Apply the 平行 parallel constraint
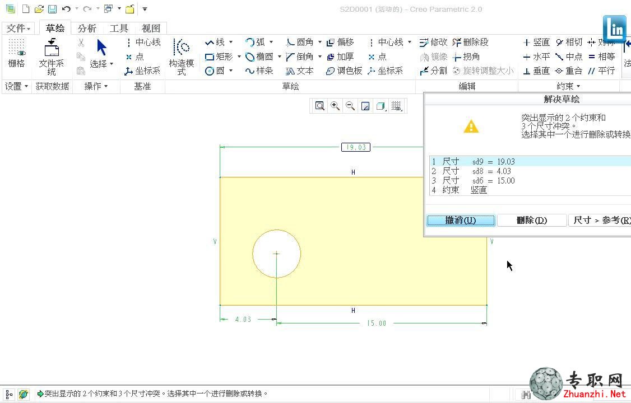The height and width of the screenshot is (403, 631). (x=602, y=71)
